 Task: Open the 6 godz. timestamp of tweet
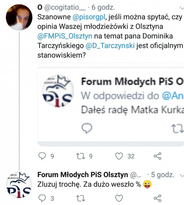point(103,7)
